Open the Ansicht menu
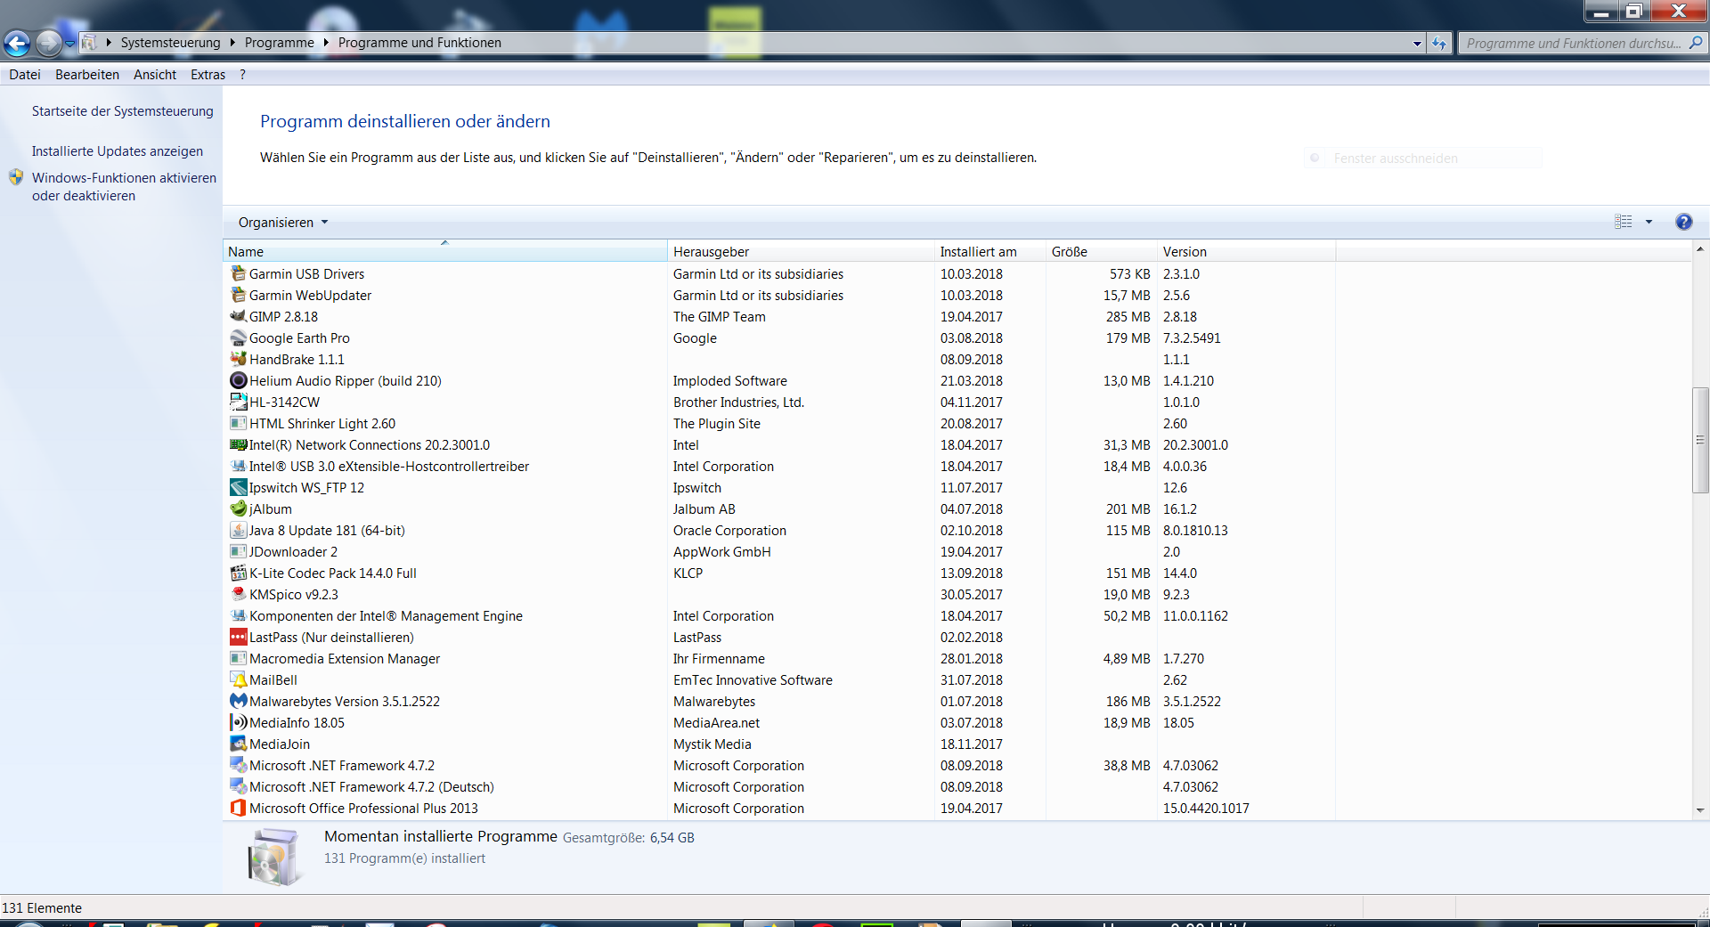The width and height of the screenshot is (1710, 927). point(155,75)
